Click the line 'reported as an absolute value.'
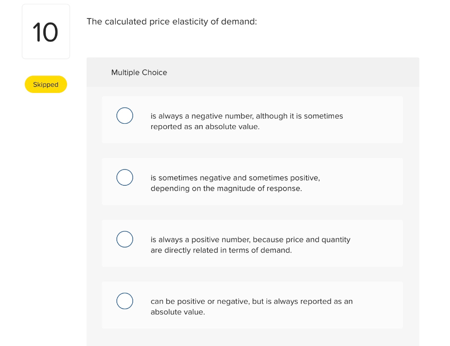Screen dimensions: 450x346 tap(205, 127)
